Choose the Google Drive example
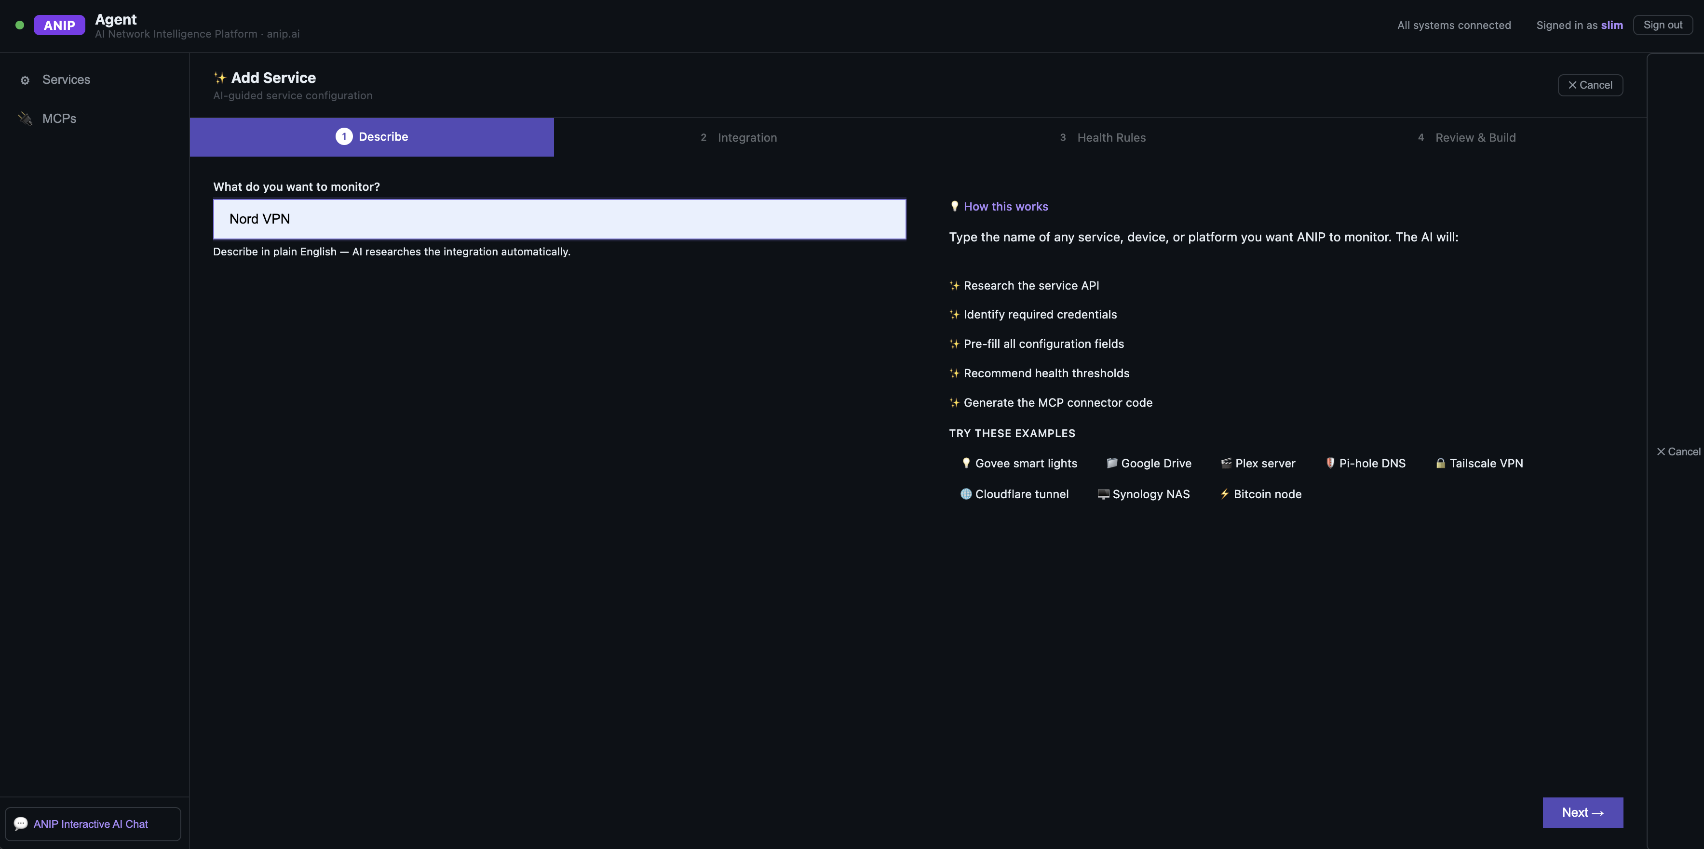This screenshot has width=1704, height=849. (x=1149, y=464)
